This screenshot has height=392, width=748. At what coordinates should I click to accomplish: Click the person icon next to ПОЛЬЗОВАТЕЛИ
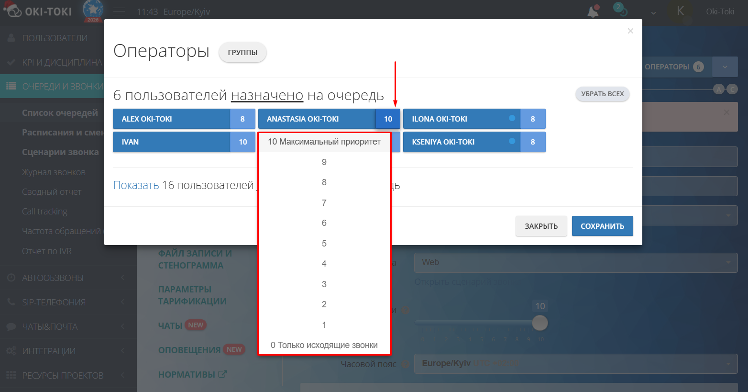11,38
